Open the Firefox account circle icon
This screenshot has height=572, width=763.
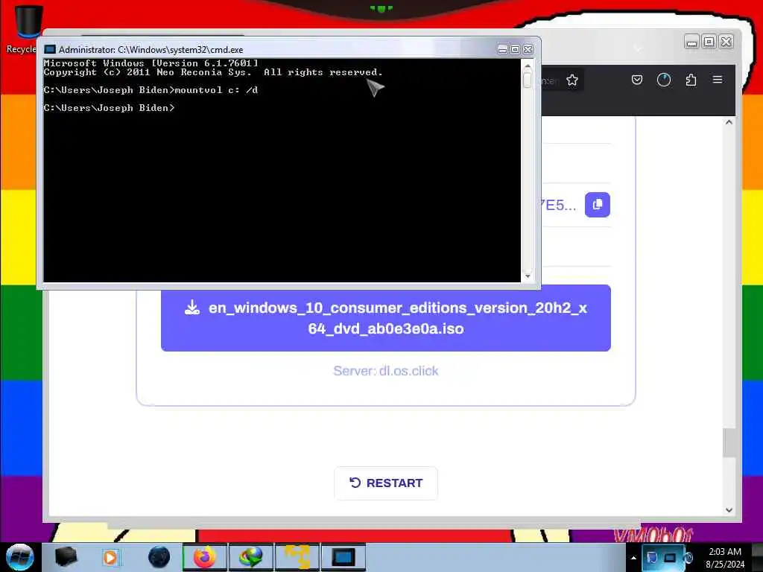664,80
